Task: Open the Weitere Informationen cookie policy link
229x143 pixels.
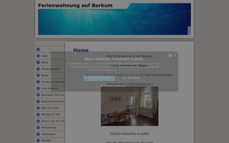Action: [x=129, y=70]
